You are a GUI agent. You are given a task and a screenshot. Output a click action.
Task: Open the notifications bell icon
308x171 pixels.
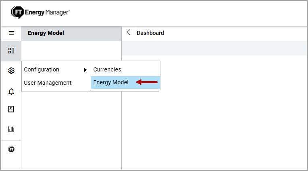11,92
